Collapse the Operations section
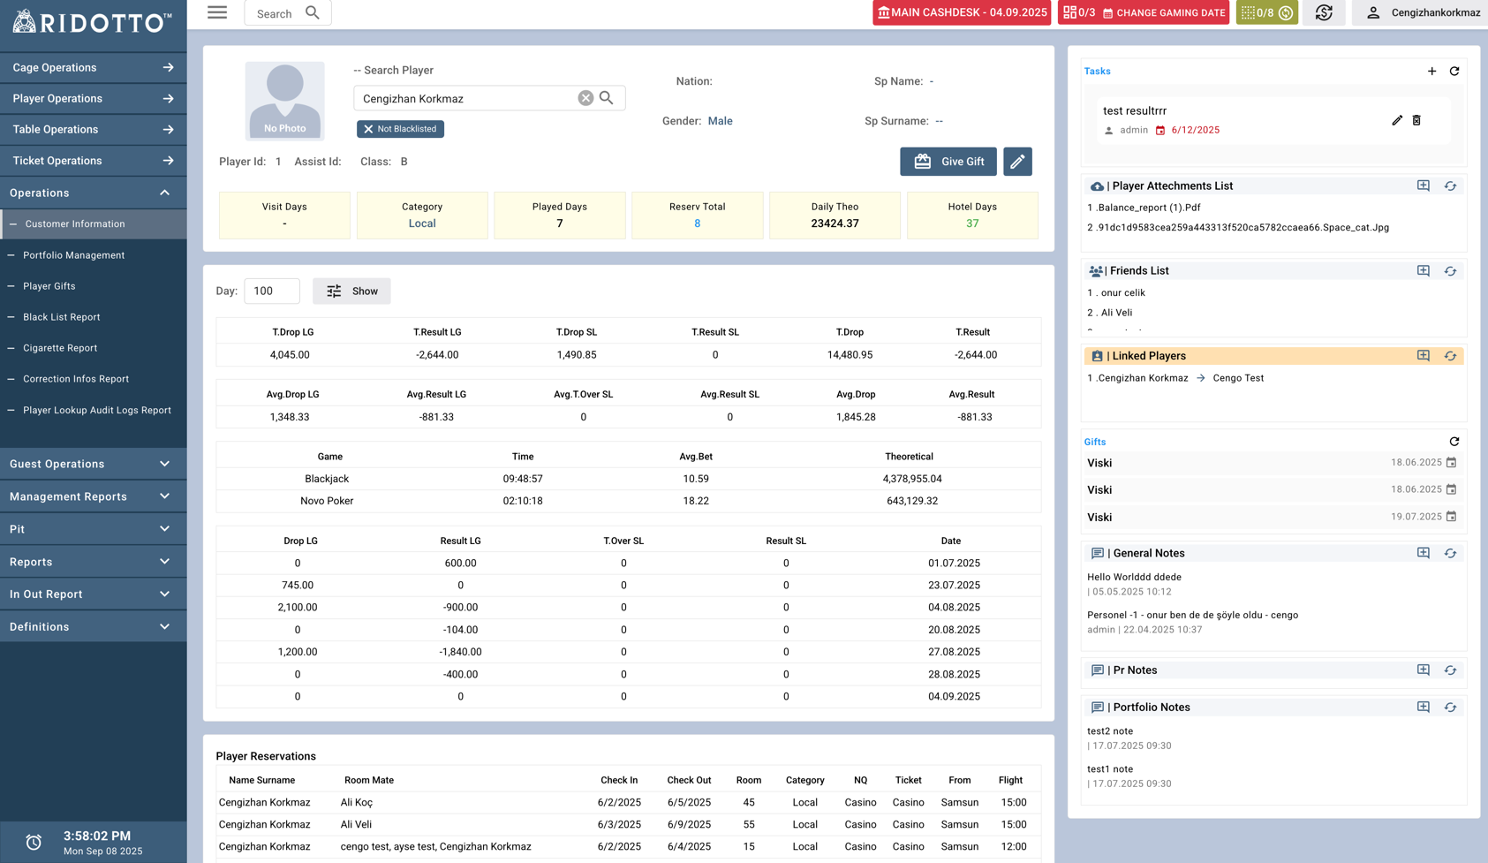1488x863 pixels. pos(93,193)
